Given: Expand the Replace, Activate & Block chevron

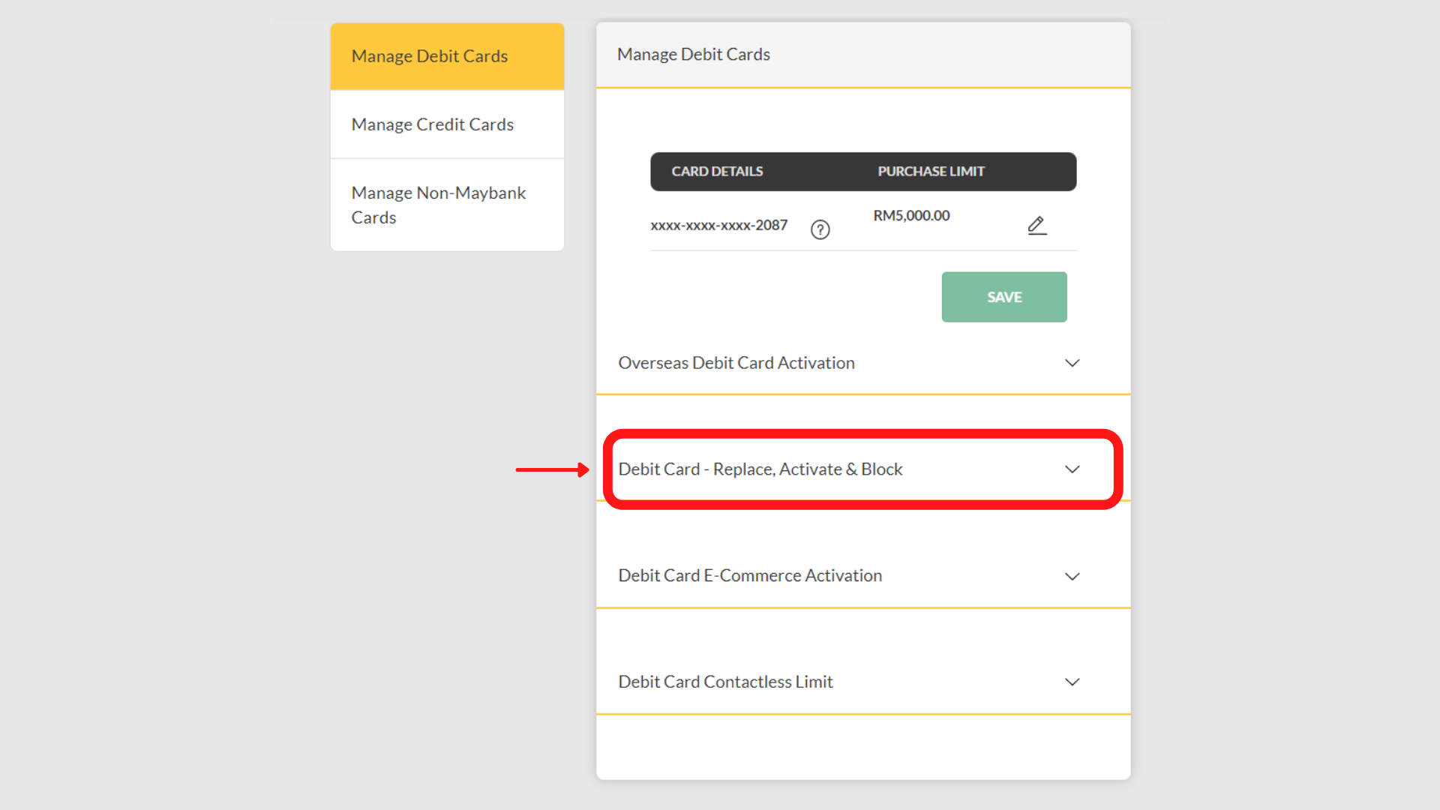Looking at the screenshot, I should pos(1072,469).
